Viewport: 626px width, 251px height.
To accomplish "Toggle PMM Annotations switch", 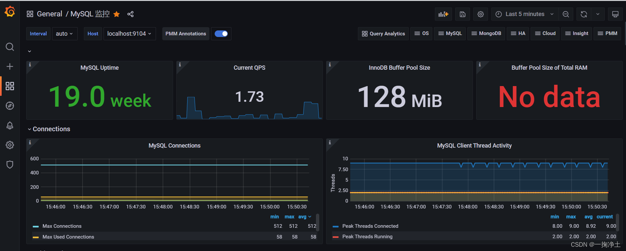I will (x=221, y=34).
